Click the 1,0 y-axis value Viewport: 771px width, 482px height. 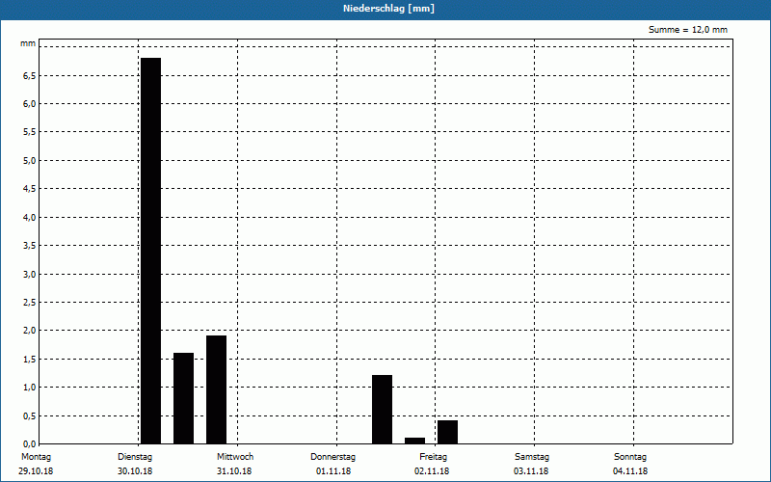30,388
